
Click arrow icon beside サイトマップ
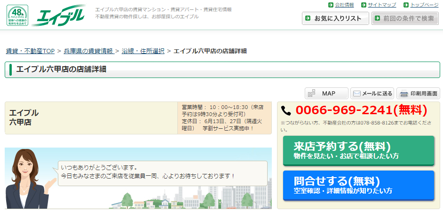pos(364,5)
